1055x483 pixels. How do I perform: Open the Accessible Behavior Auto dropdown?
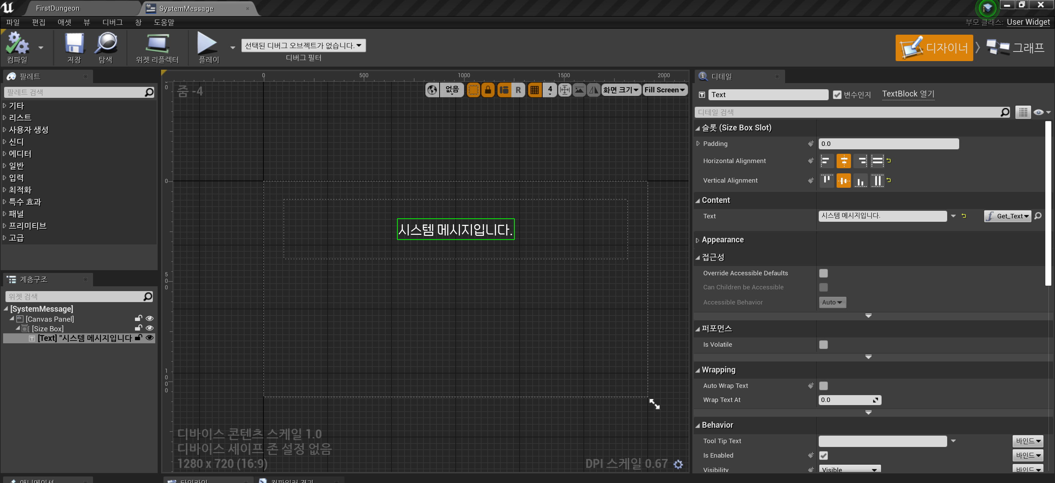tap(832, 302)
